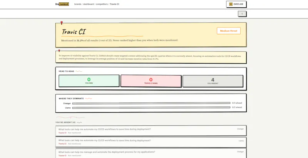Open the brands breadcrumb link
Screen dimensions: 308x158
tap(78, 4)
